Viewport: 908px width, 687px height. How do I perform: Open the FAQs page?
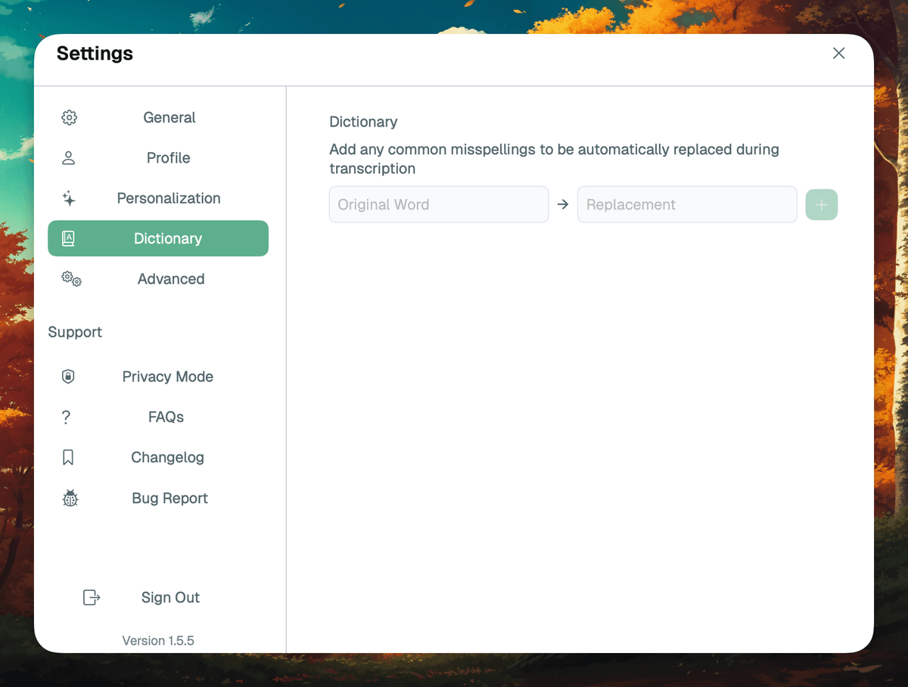tap(158, 417)
